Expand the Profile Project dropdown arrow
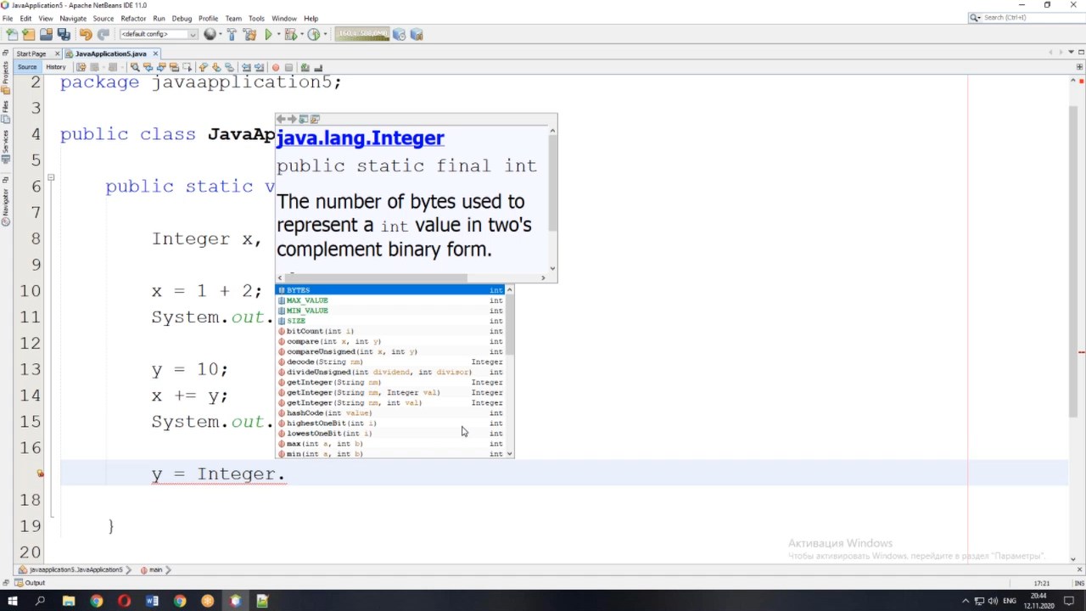The image size is (1086, 611). [x=325, y=35]
